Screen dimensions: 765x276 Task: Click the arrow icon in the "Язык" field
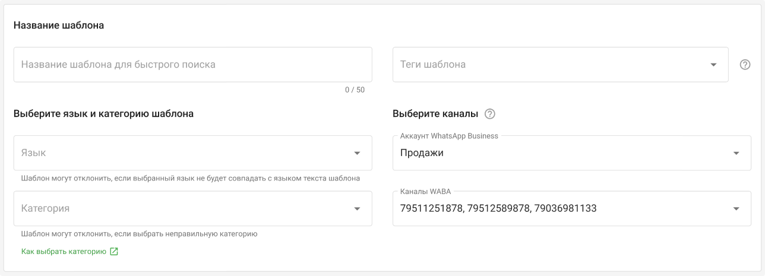click(357, 153)
